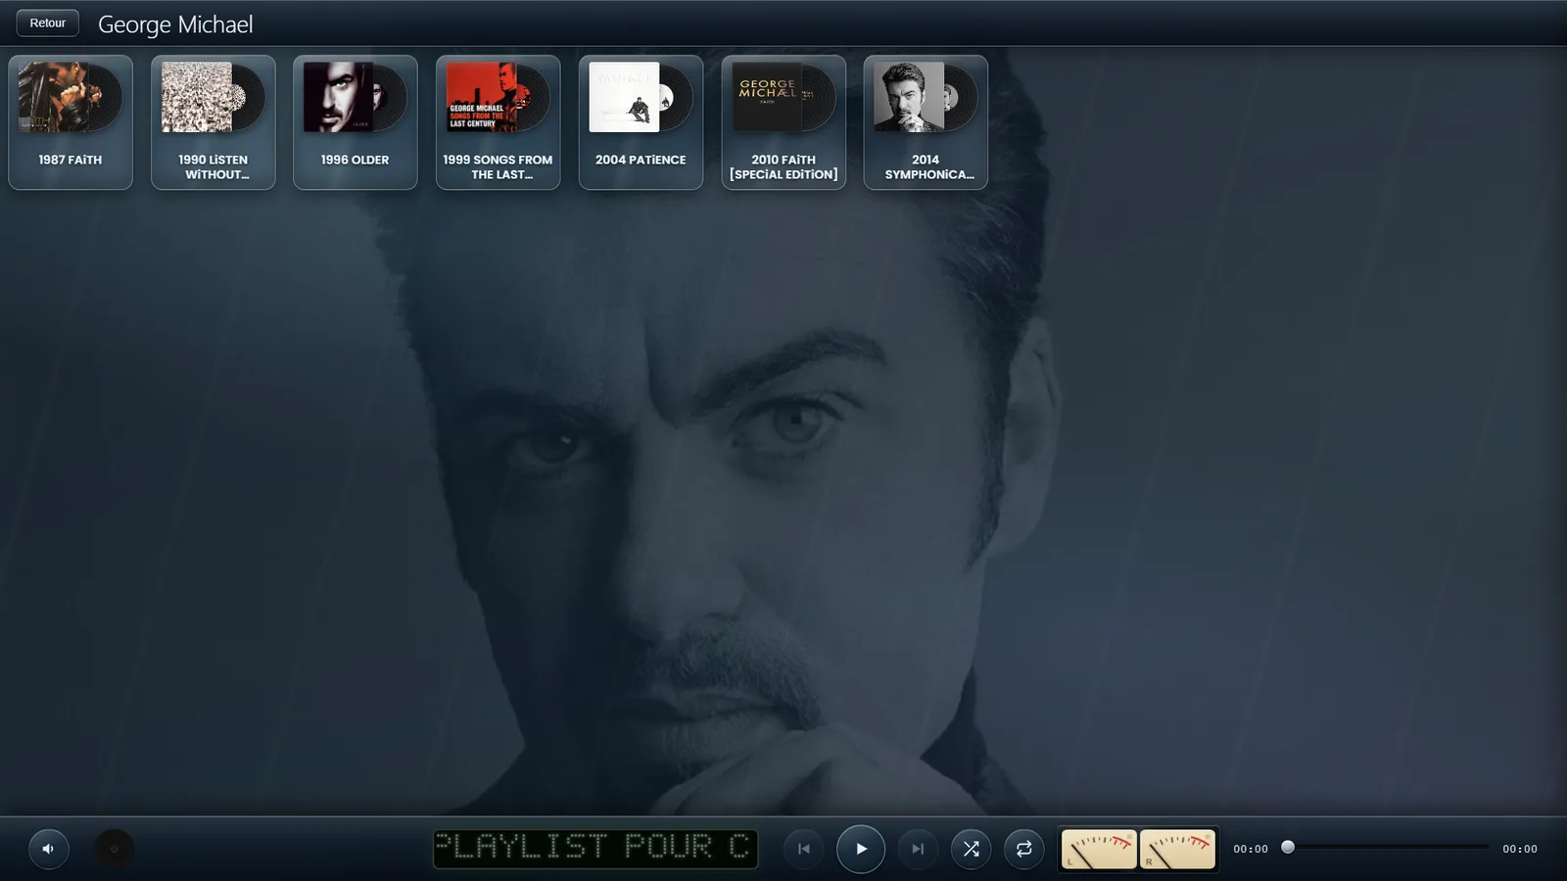Select the 1996 Older album card
The height and width of the screenshot is (881, 1567).
click(x=356, y=122)
